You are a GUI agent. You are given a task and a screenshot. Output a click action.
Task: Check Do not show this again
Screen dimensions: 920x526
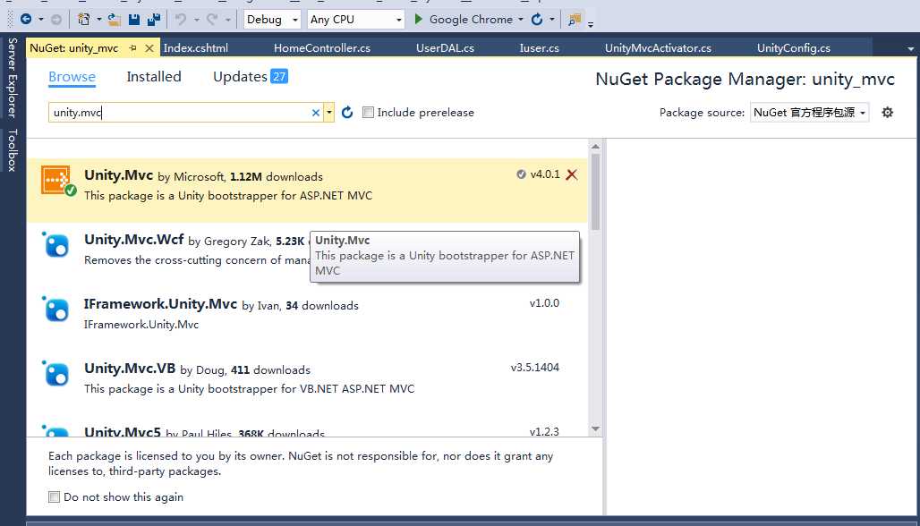click(x=54, y=496)
